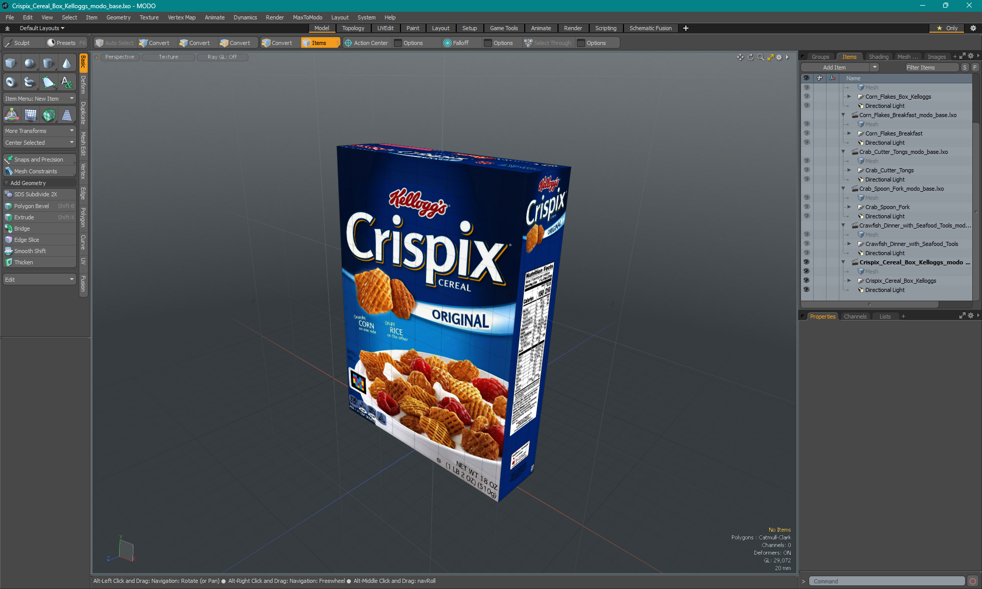Screen dimensions: 982x589
Task: Click into the Filter Items field
Action: click(931, 67)
